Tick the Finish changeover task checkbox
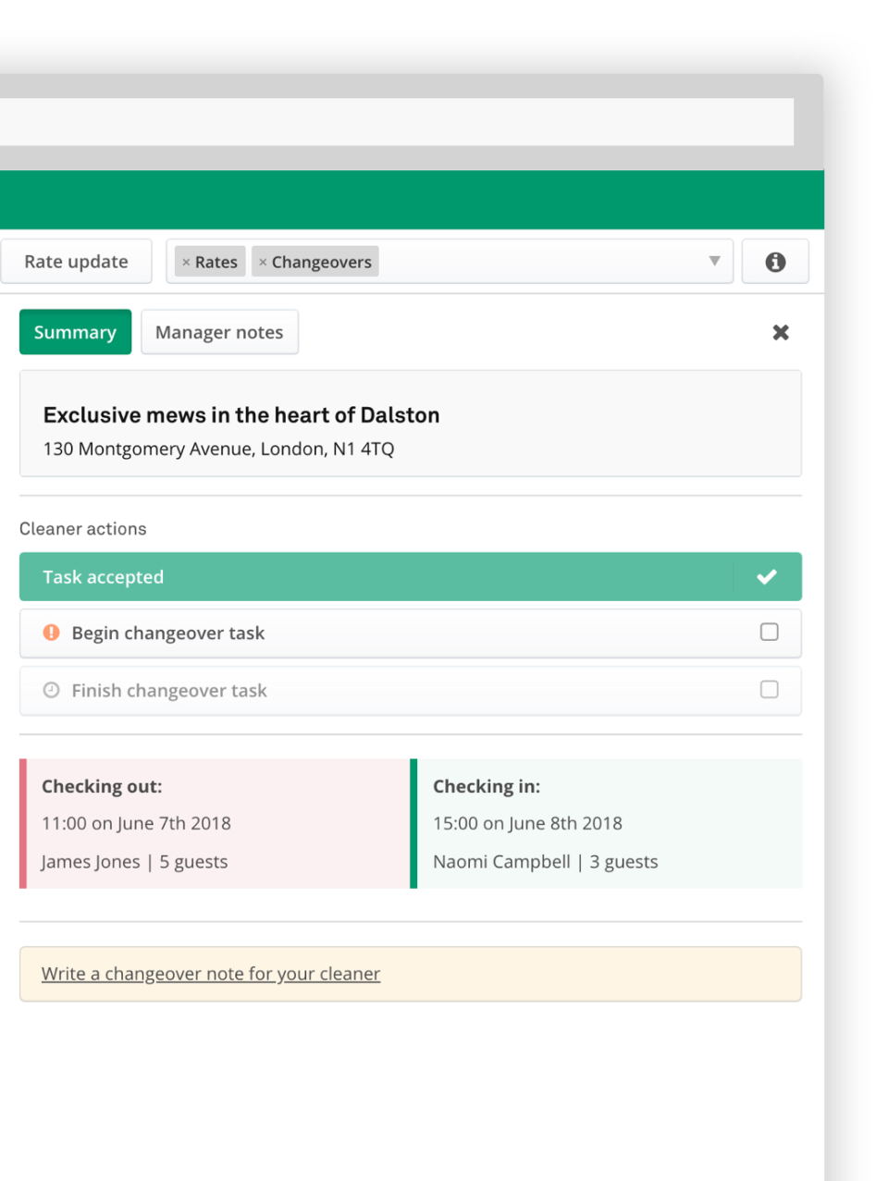 [769, 690]
